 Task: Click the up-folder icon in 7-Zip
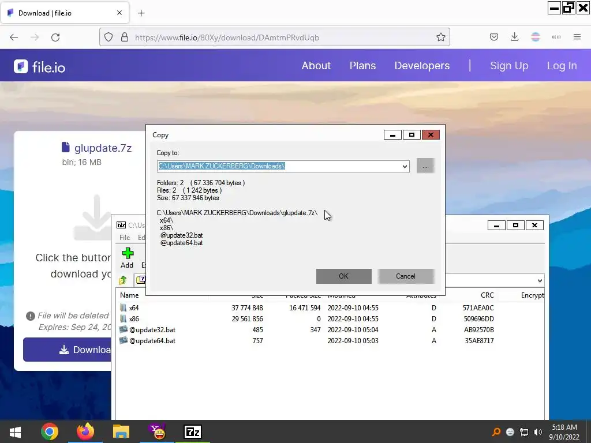(123, 280)
